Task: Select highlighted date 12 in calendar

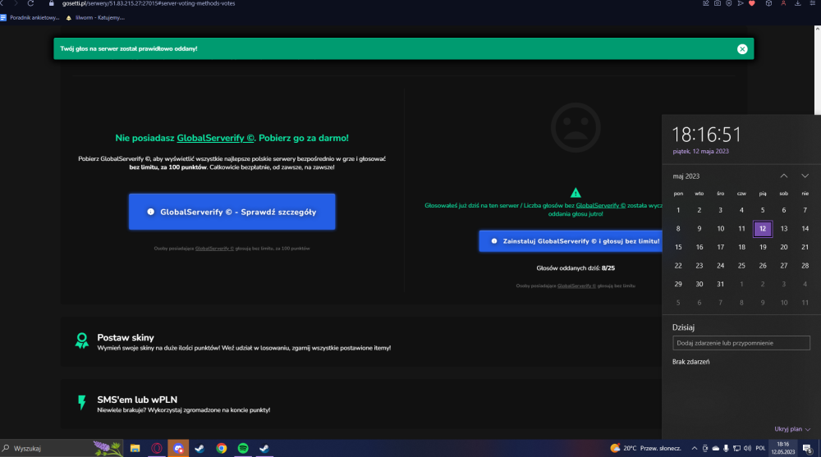Action: 763,229
